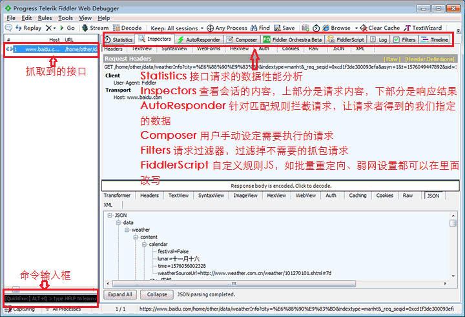465x317 pixels.
Task: Open the View menu
Action: tap(85, 18)
